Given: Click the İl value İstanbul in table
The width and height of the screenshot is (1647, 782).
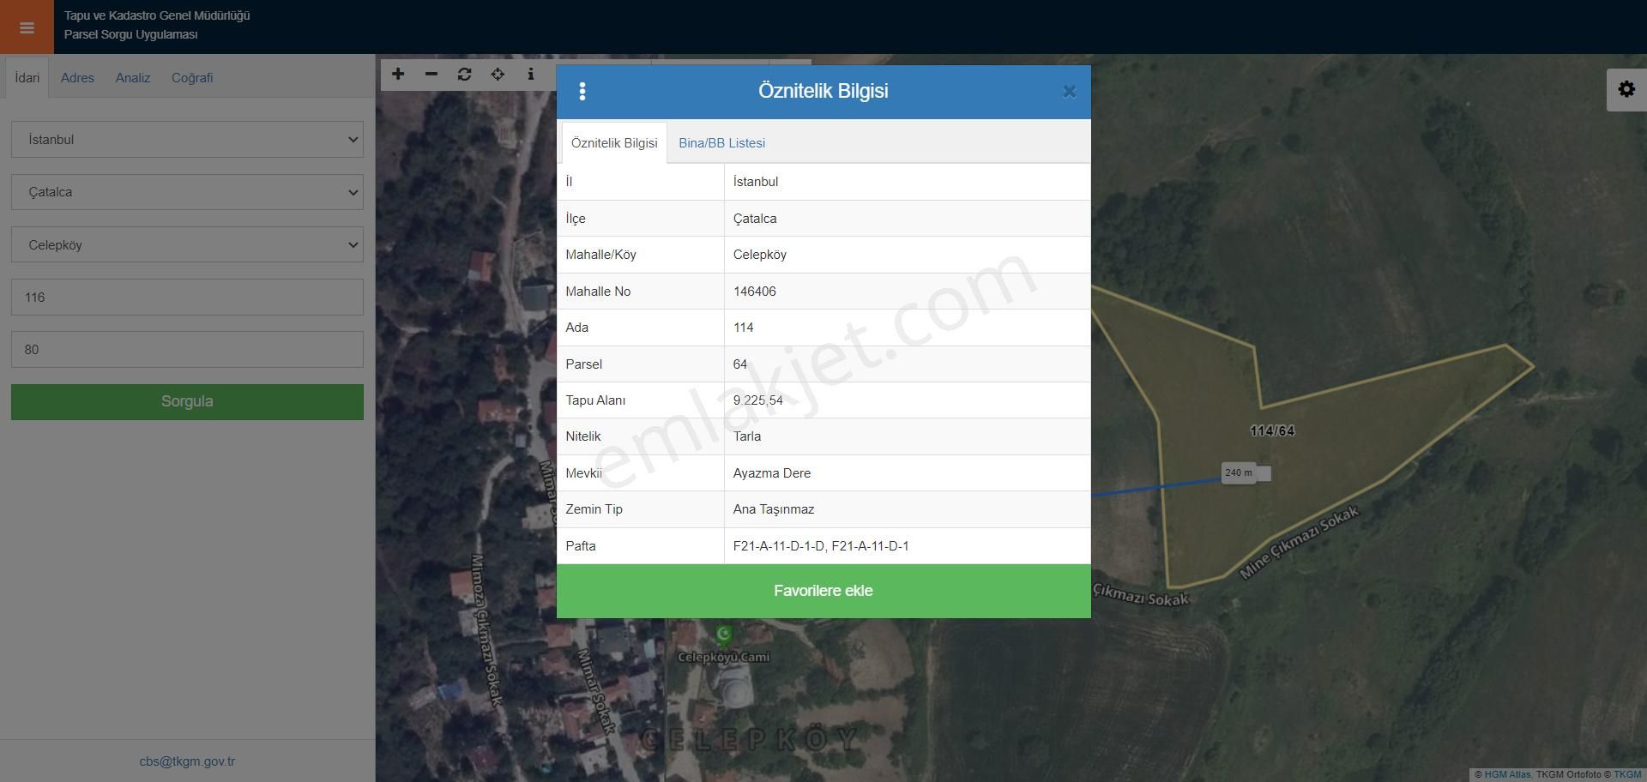Looking at the screenshot, I should (755, 182).
